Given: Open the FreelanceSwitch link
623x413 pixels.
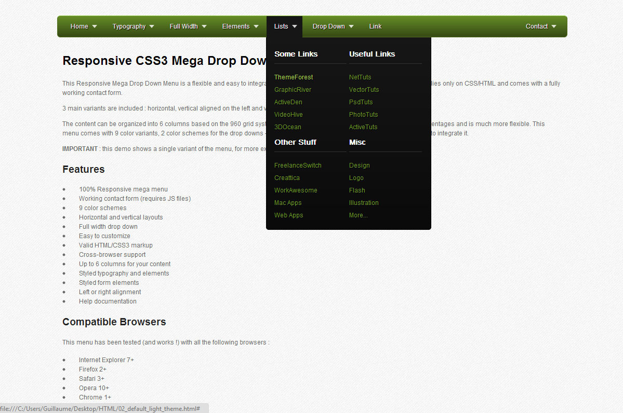Looking at the screenshot, I should coord(298,166).
